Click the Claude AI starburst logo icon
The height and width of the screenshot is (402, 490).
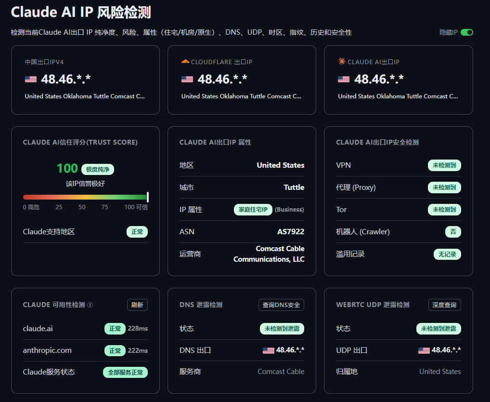[342, 61]
